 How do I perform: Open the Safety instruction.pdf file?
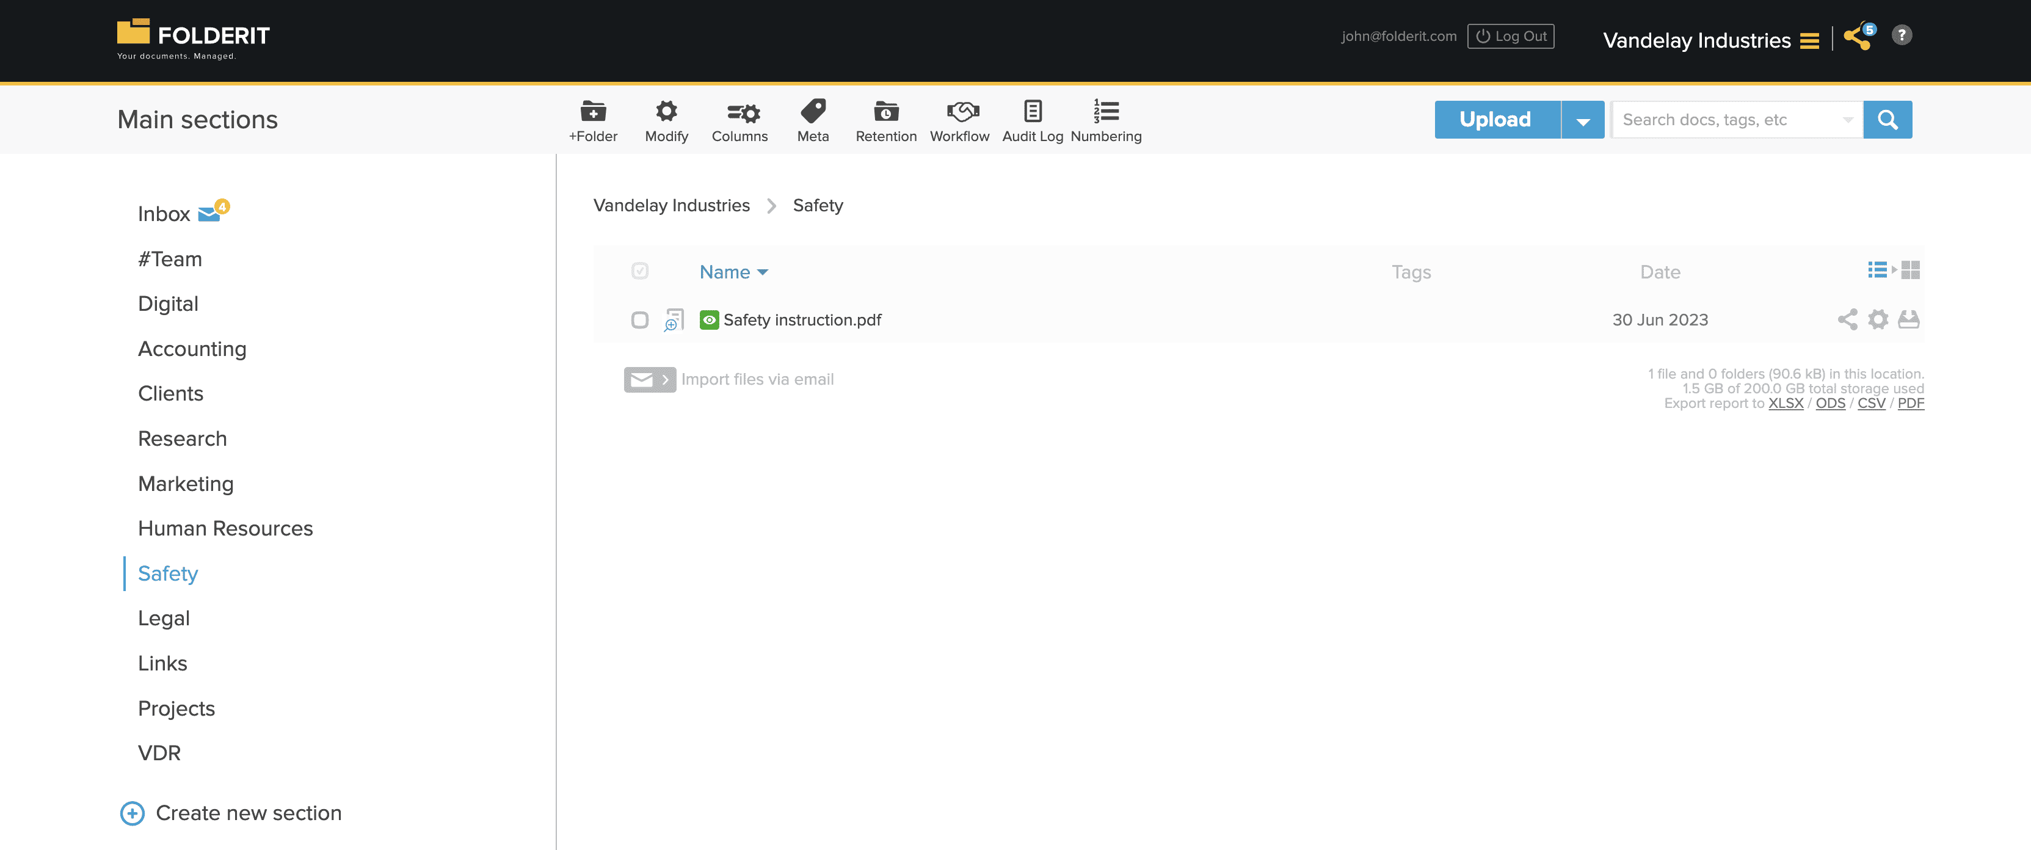(802, 319)
